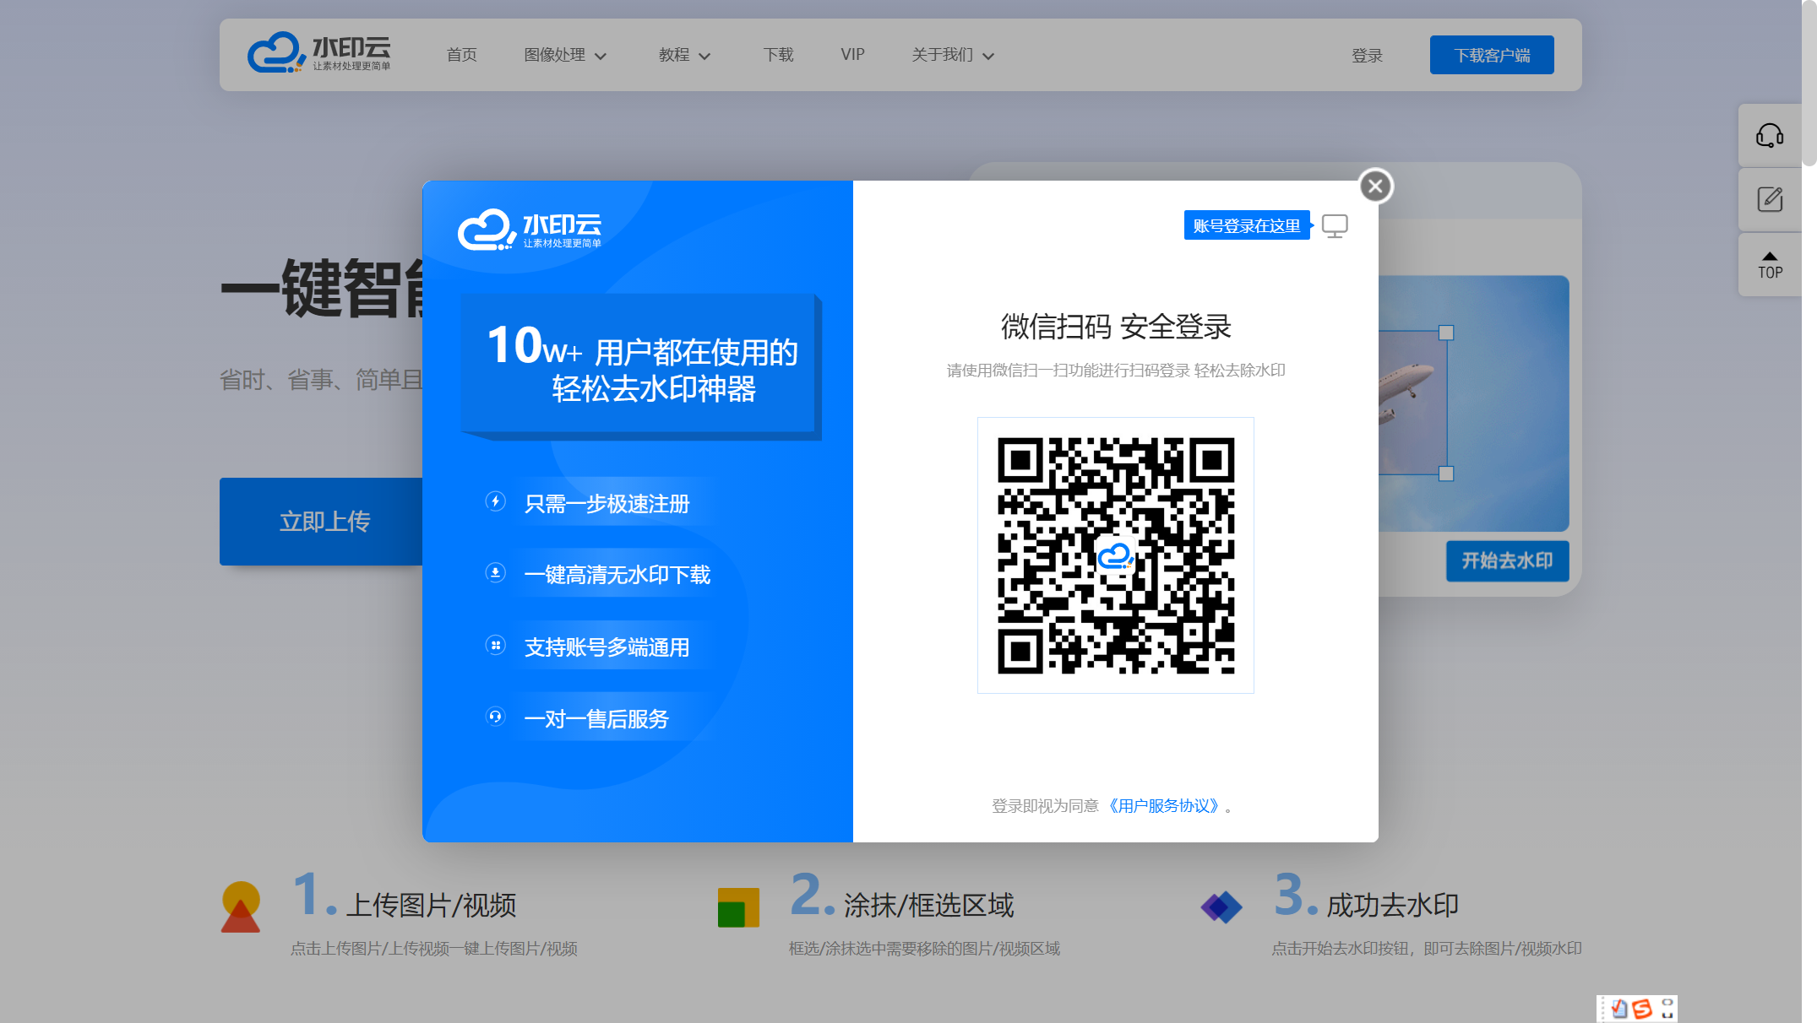Click the grid icon beside 支持账号多端通用

click(496, 646)
